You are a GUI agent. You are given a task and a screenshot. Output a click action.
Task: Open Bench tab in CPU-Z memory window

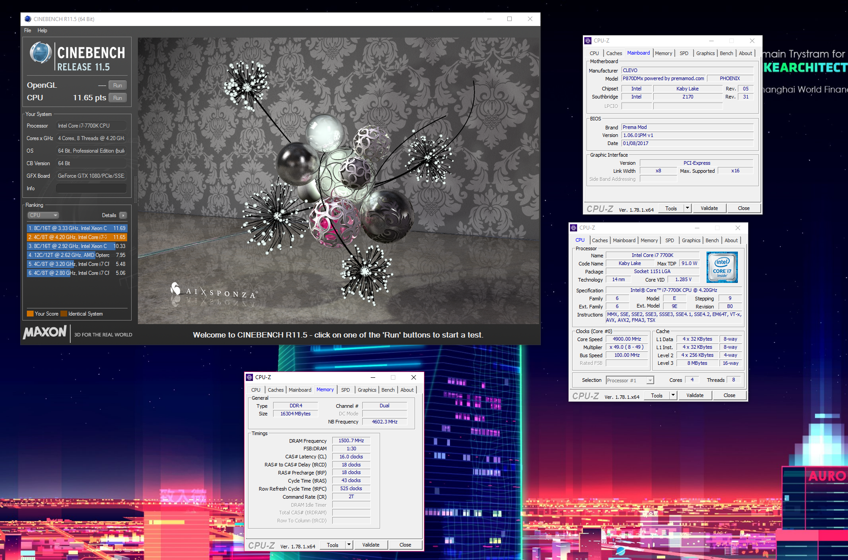[x=388, y=390]
